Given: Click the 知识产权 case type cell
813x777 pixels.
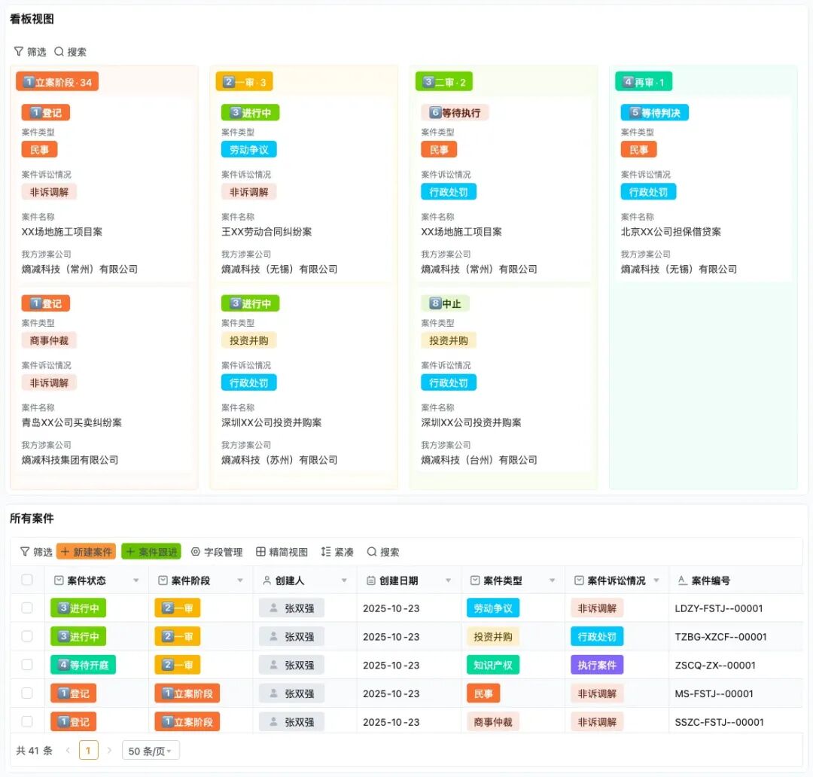Looking at the screenshot, I should pos(493,665).
